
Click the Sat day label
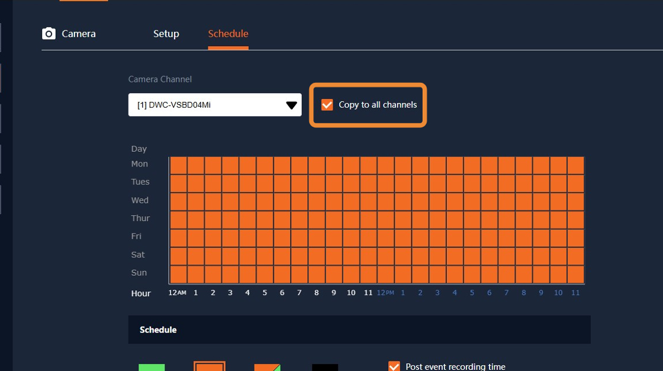(138, 254)
